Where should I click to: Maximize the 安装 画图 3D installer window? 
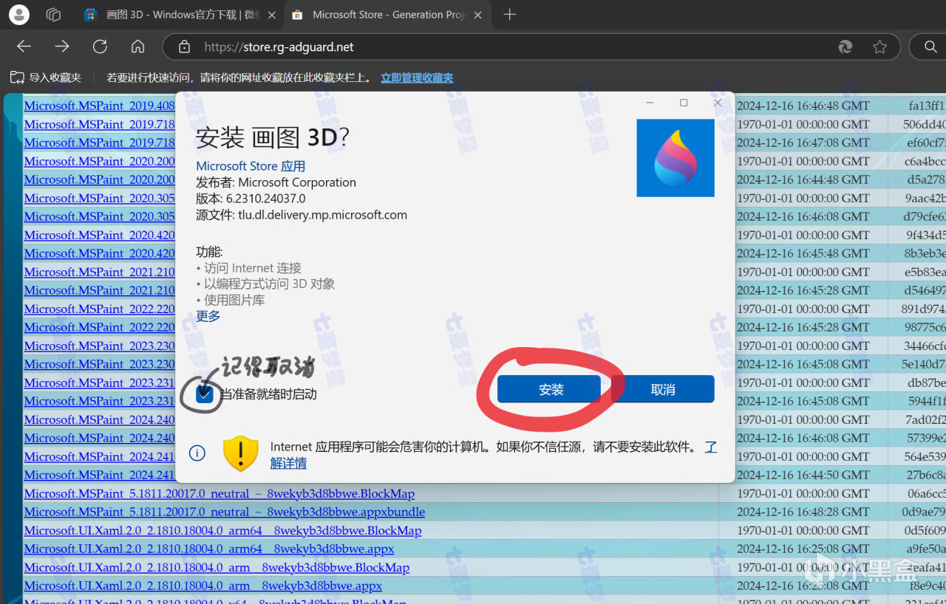tap(684, 103)
